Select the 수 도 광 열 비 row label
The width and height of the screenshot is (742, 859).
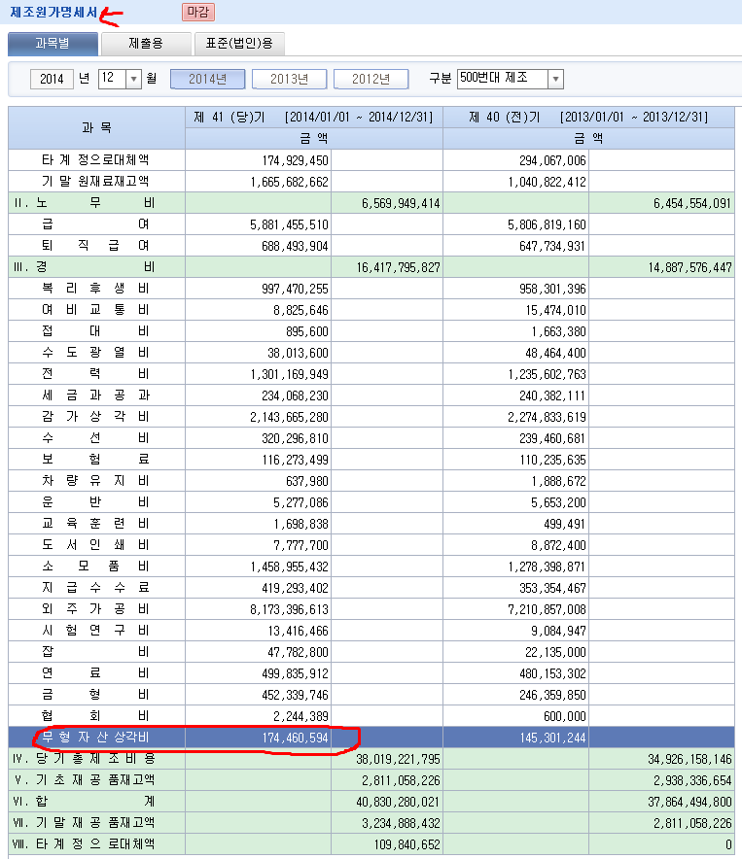(95, 353)
